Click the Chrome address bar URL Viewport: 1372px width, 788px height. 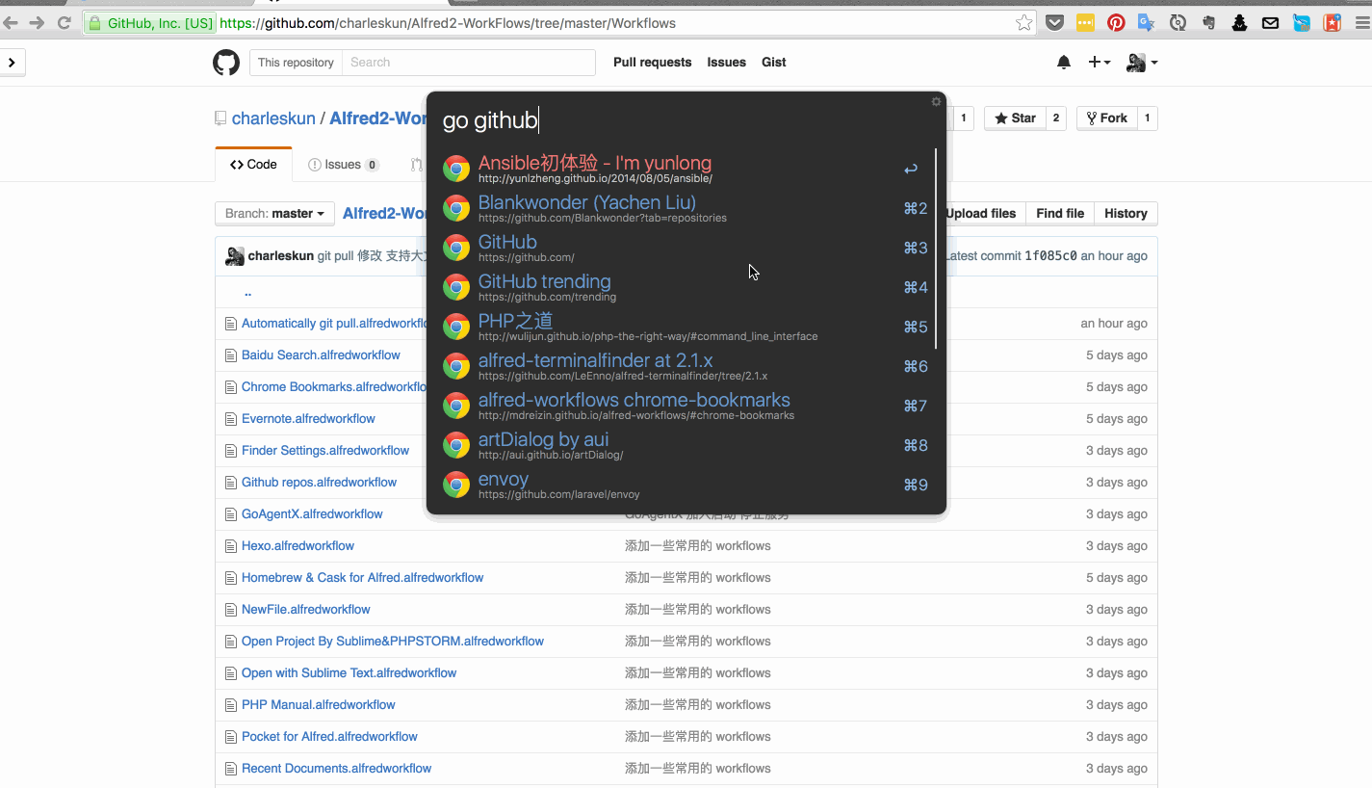tap(448, 23)
